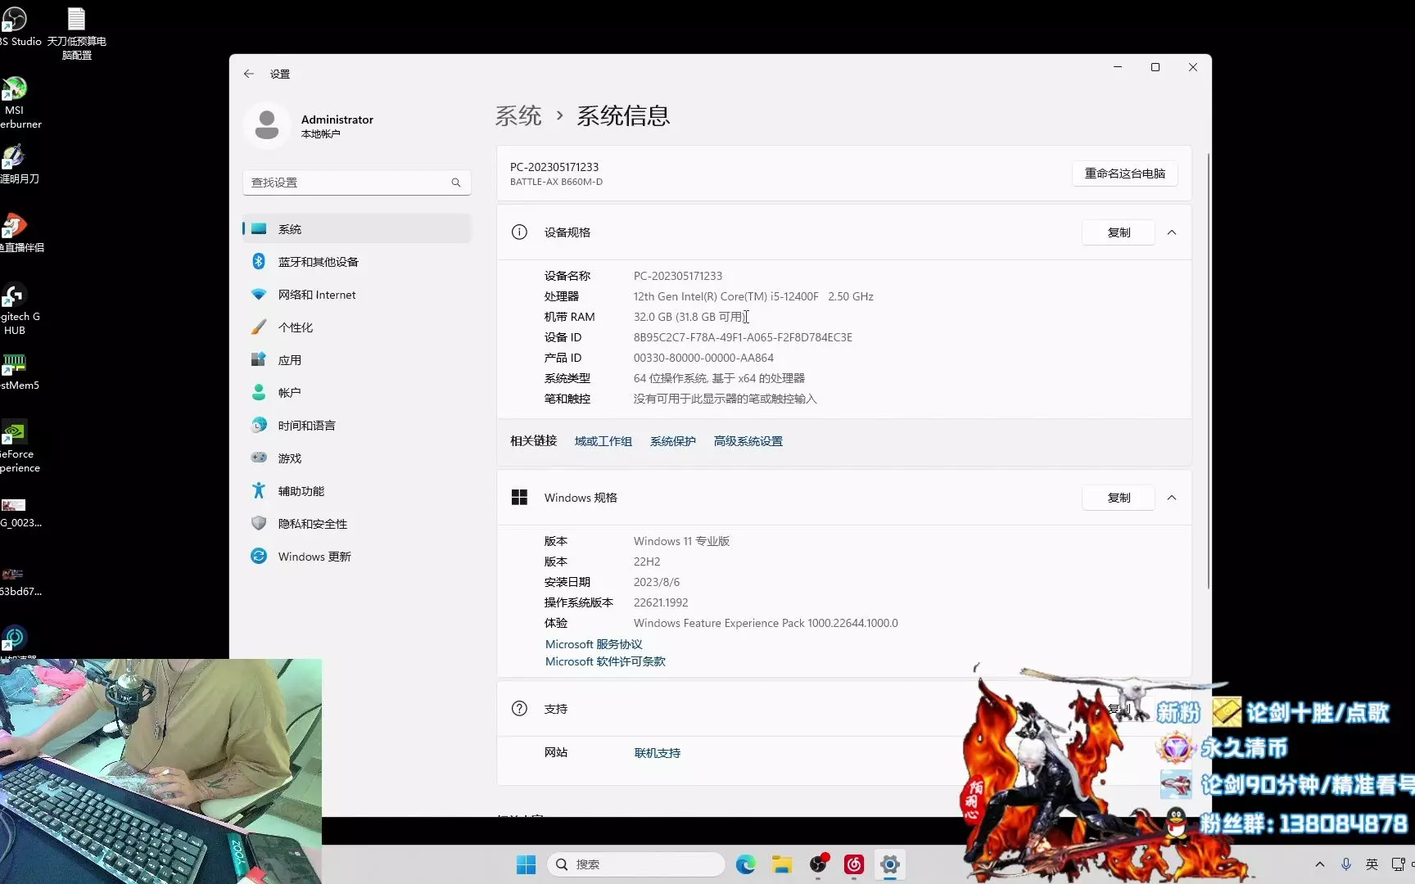Collapse the Windows specifications section
This screenshot has width=1415, height=884.
(x=1172, y=498)
